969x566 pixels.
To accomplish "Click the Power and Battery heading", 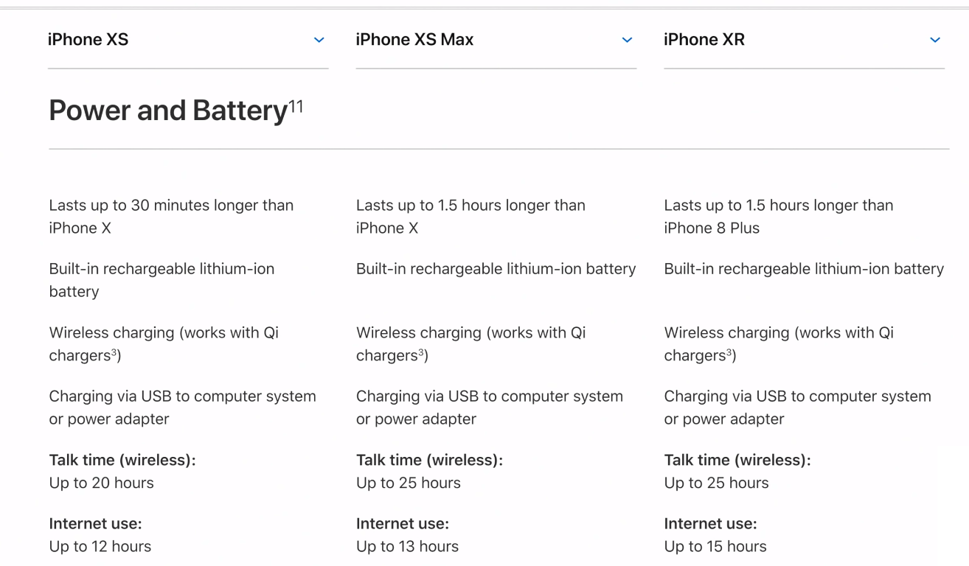I will click(168, 111).
